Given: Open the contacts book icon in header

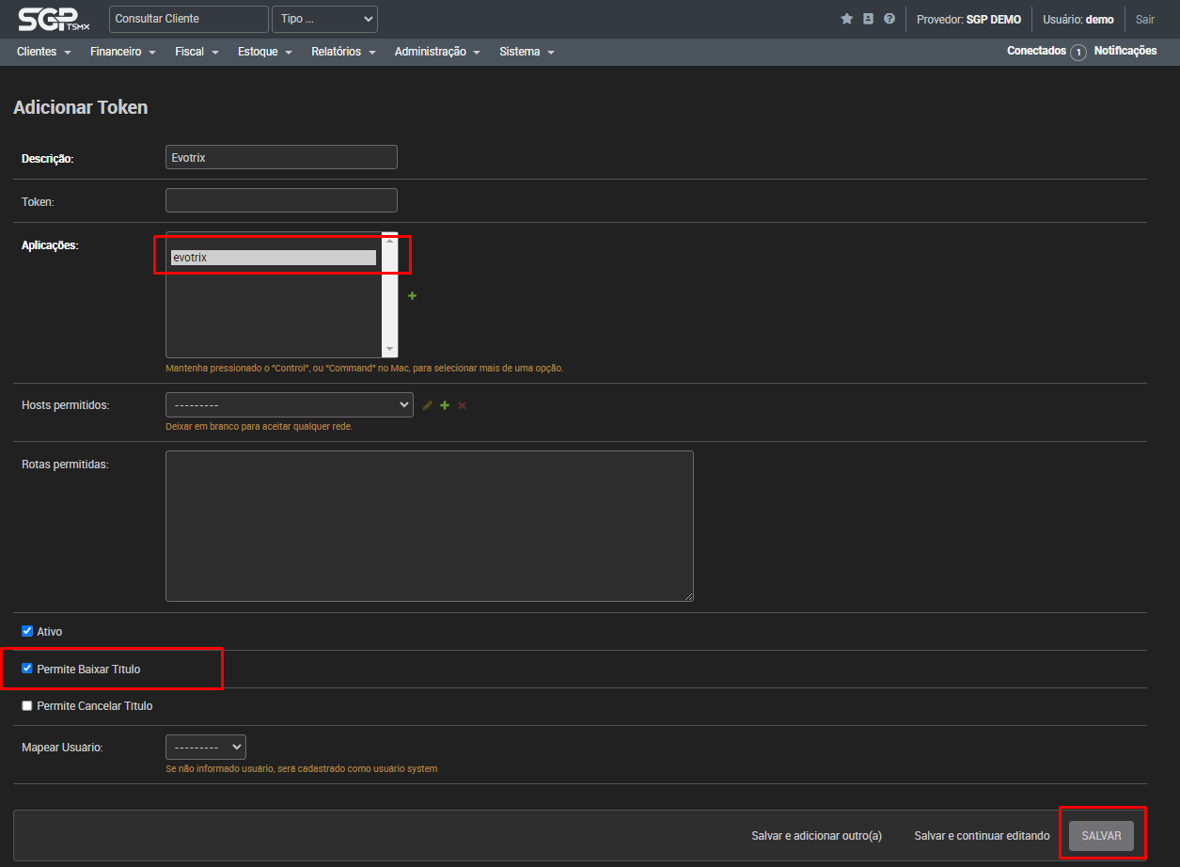Looking at the screenshot, I should pos(868,19).
